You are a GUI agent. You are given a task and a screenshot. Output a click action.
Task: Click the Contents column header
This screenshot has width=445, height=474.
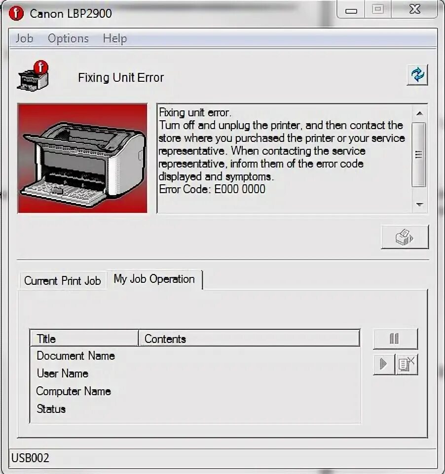click(249, 339)
